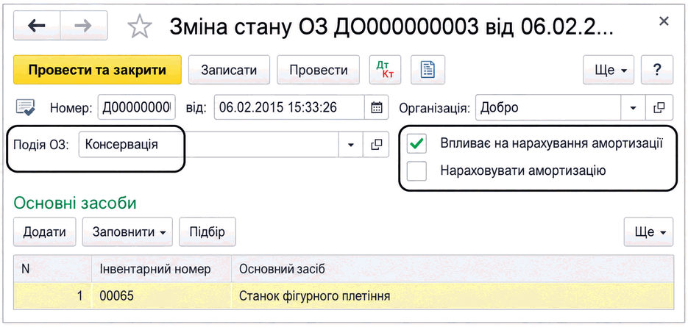Image resolution: width=688 pixels, height=327 pixels.
Task: Open the calendar picker for the date
Action: [x=377, y=107]
